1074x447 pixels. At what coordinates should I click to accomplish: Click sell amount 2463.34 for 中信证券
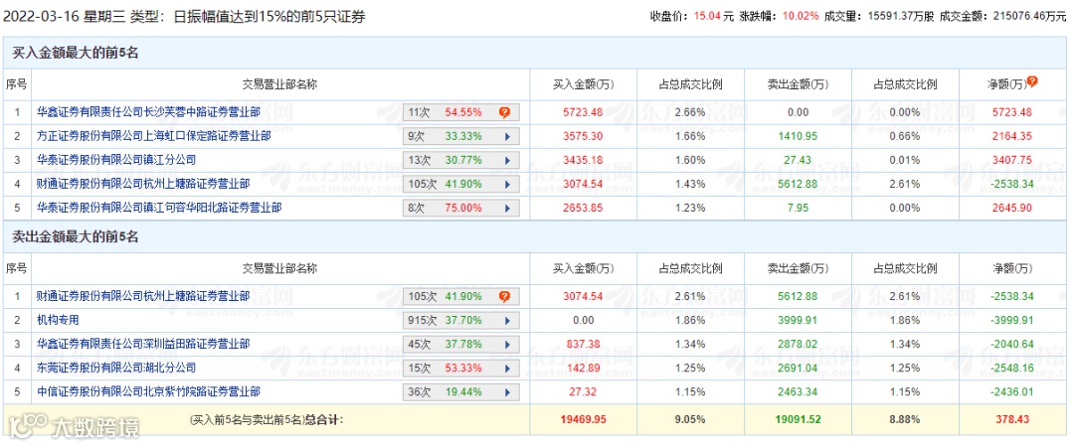click(798, 392)
